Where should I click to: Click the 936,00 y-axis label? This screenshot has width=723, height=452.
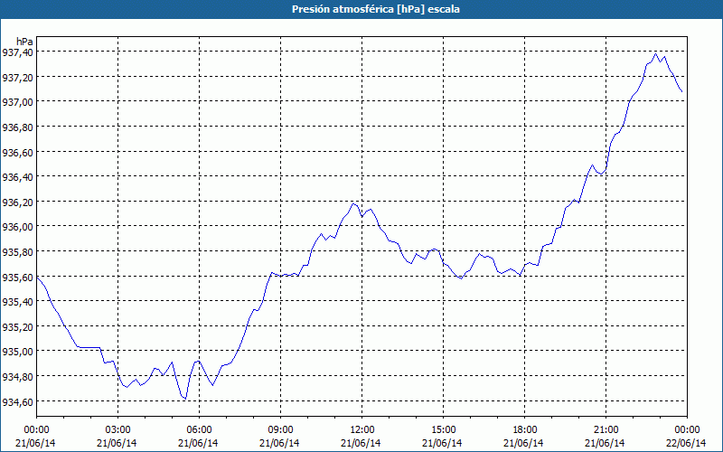click(17, 227)
